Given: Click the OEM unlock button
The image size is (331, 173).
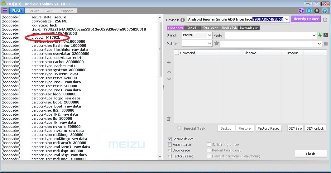Looking at the screenshot, I should tap(315, 128).
